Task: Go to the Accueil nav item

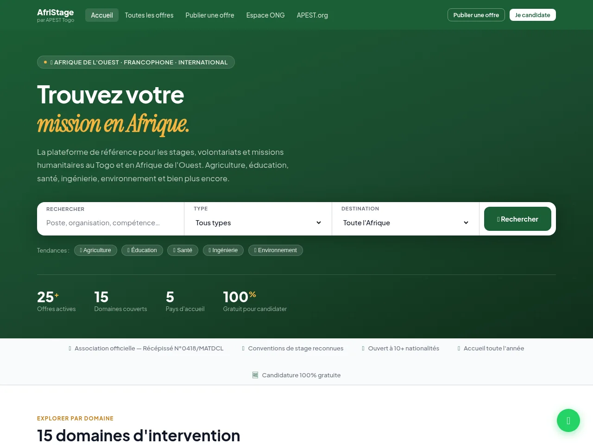Action: coord(102,15)
